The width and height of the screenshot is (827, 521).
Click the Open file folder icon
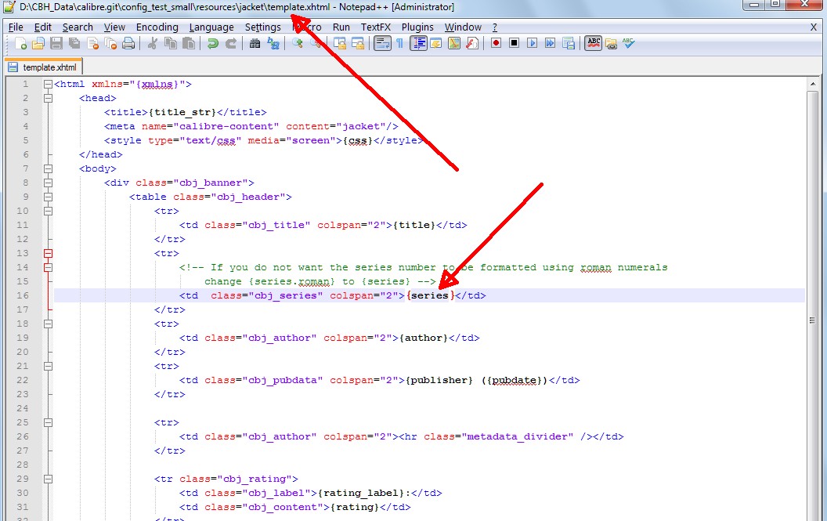click(38, 43)
